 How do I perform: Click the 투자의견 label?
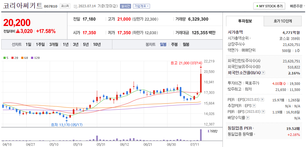pos(235,83)
